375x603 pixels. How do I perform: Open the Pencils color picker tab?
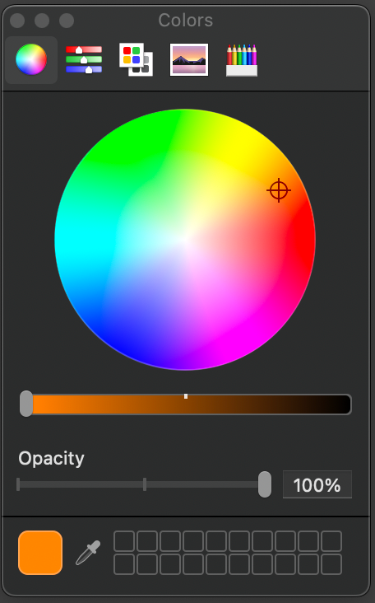242,60
